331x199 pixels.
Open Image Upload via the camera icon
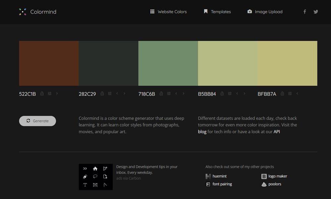tap(249, 11)
